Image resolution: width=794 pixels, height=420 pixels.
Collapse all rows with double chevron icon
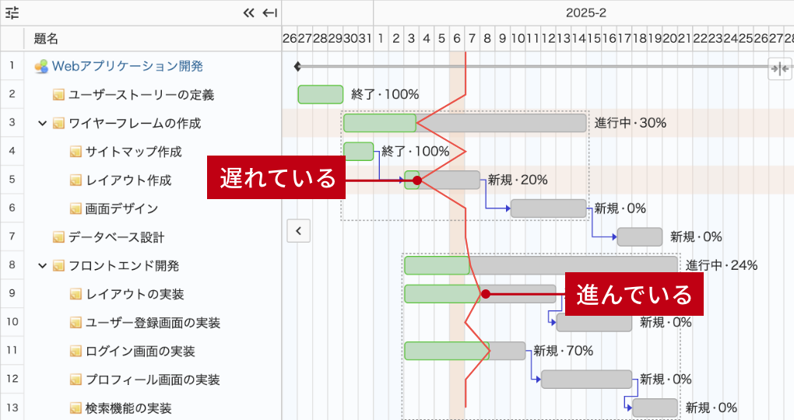coord(248,13)
